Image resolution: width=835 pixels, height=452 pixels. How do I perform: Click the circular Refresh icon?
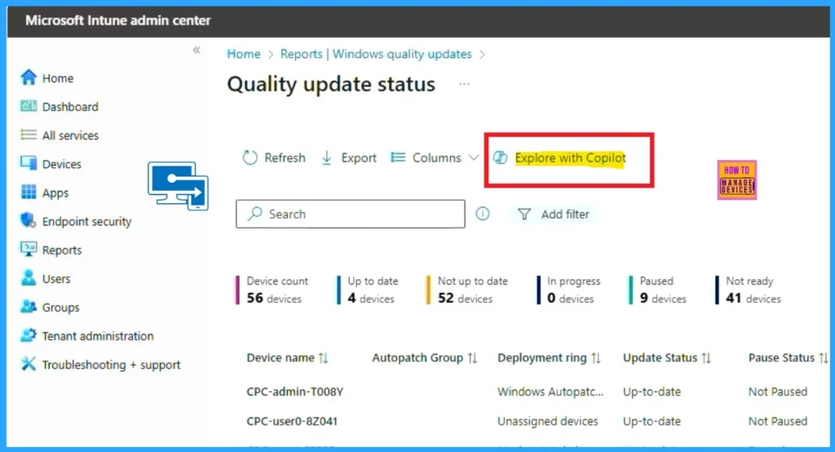pos(250,157)
